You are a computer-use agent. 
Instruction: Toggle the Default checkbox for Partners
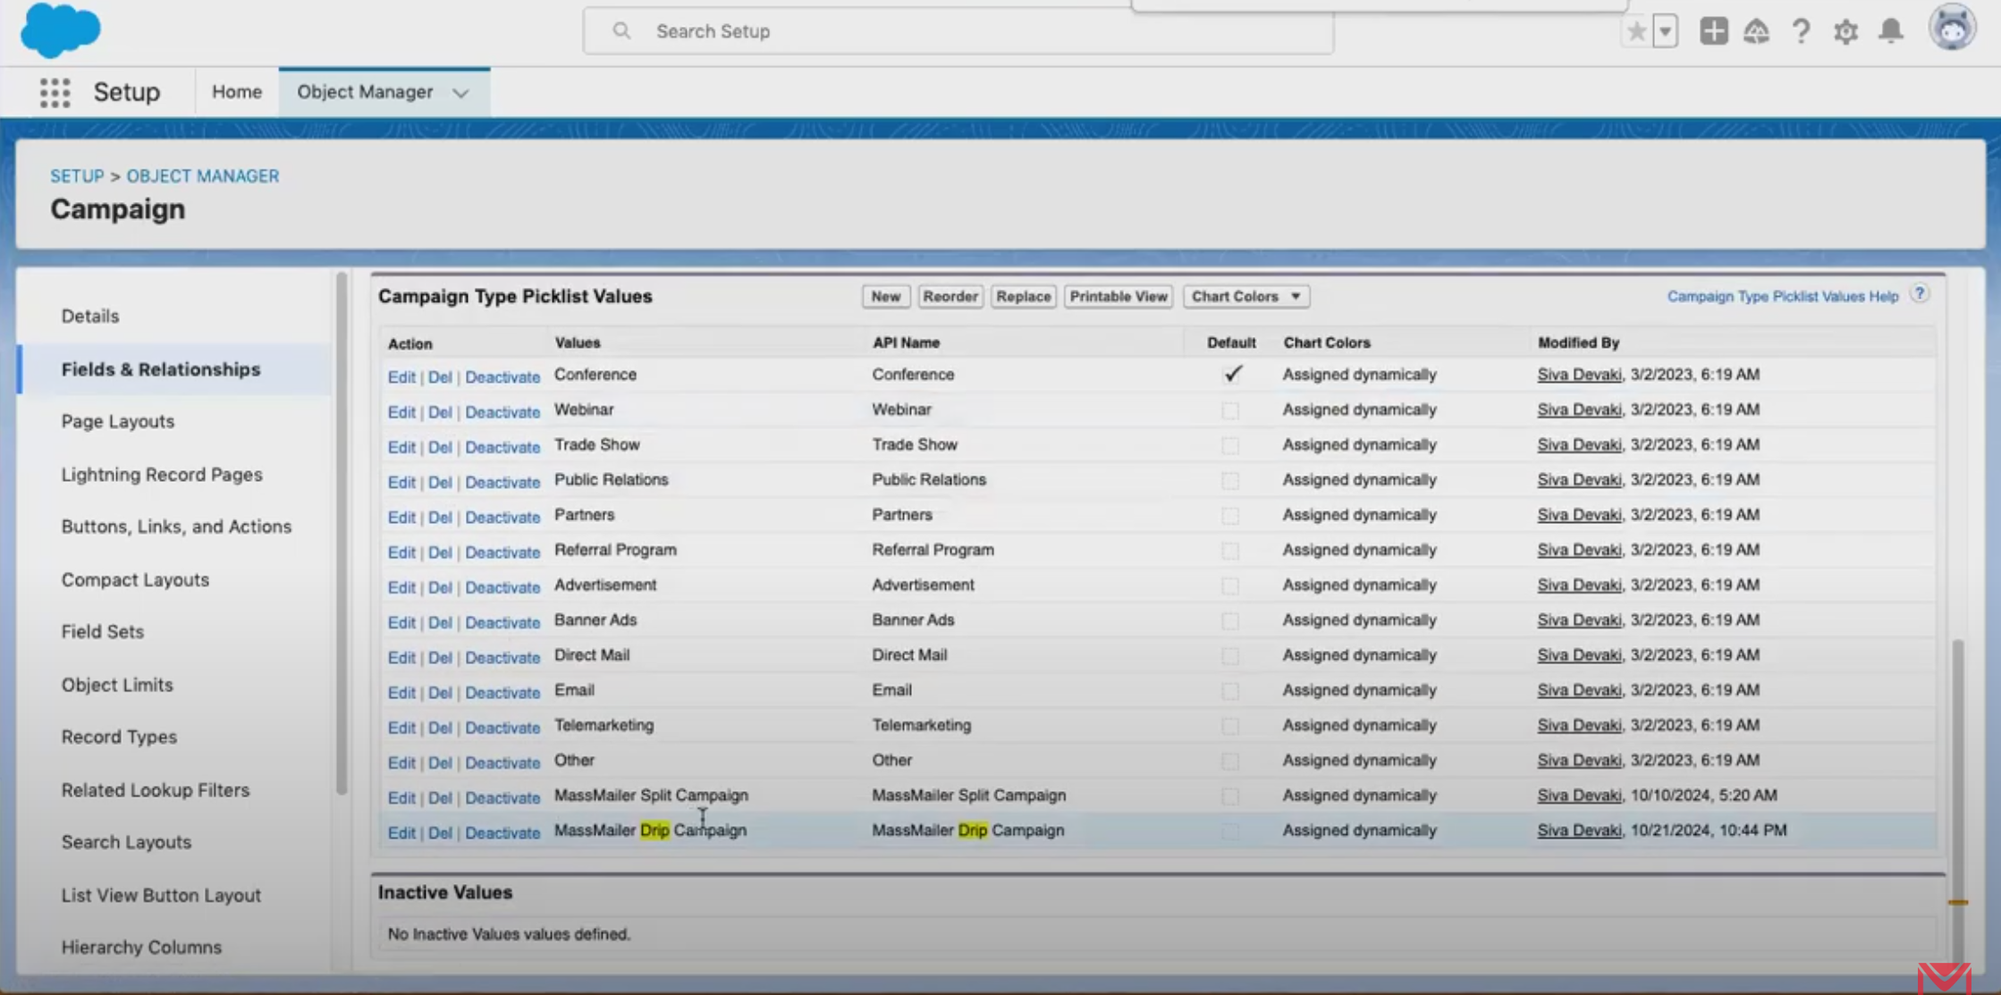pyautogui.click(x=1230, y=516)
